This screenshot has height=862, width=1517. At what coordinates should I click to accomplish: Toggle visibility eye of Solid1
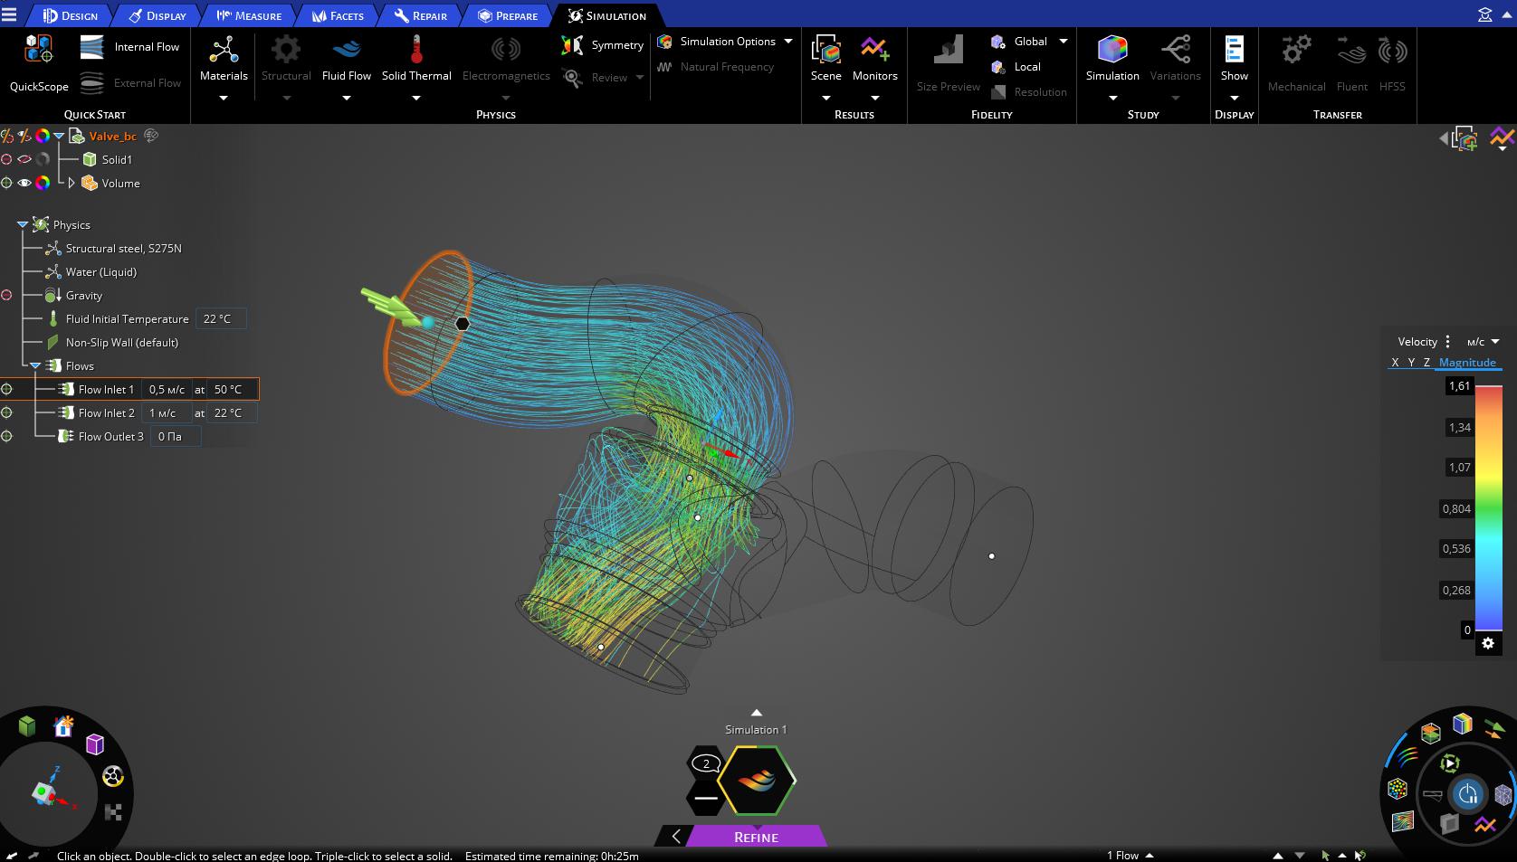tap(24, 159)
